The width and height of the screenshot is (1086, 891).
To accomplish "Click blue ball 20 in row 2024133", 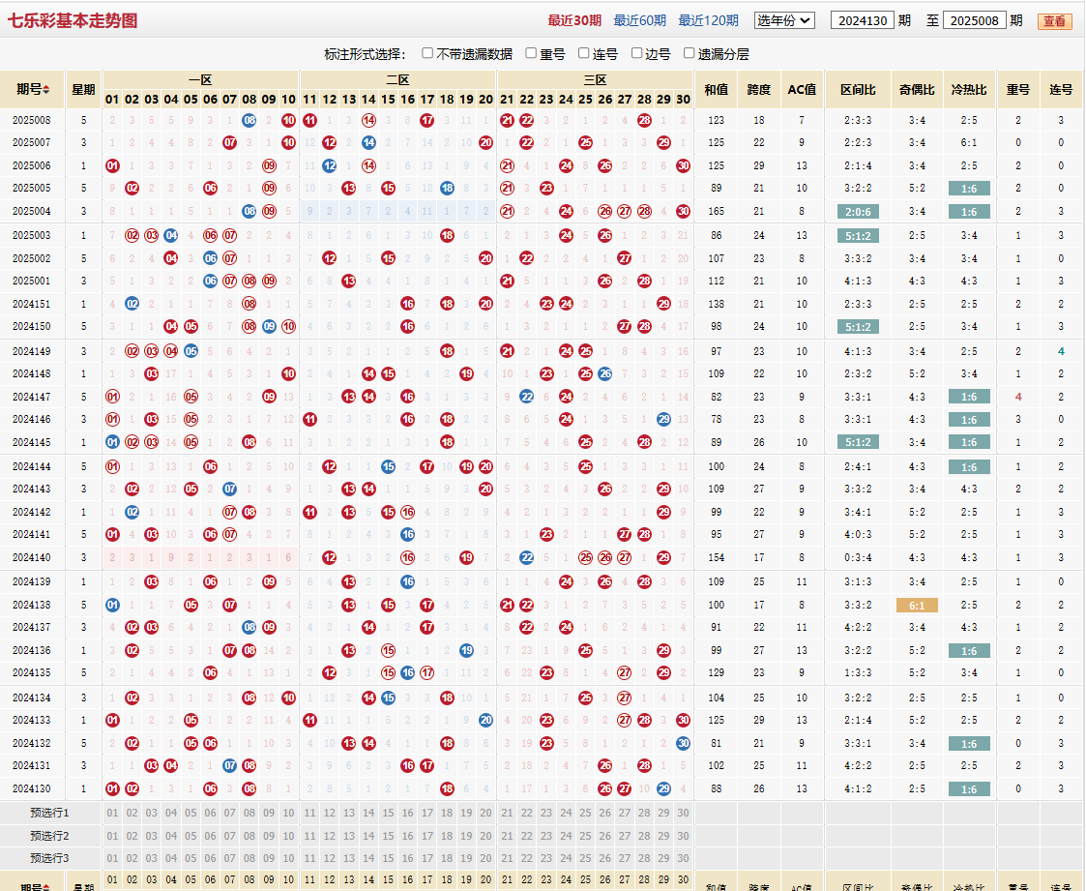I will click(486, 721).
